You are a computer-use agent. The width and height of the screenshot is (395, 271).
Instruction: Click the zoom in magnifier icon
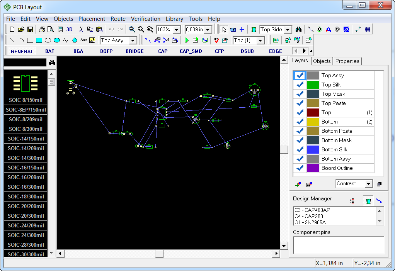(132, 29)
